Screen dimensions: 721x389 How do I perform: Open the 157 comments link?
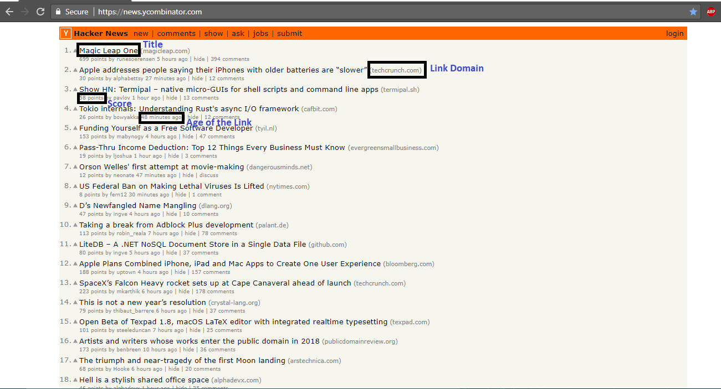tap(210, 272)
